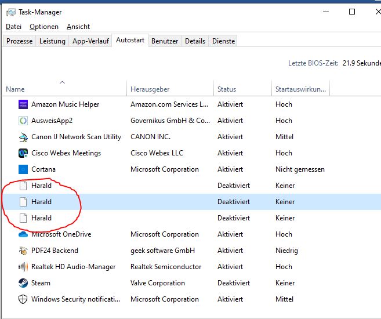Click the file icon of the highlighted Harald entry
The image size is (381, 319).
[23, 202]
